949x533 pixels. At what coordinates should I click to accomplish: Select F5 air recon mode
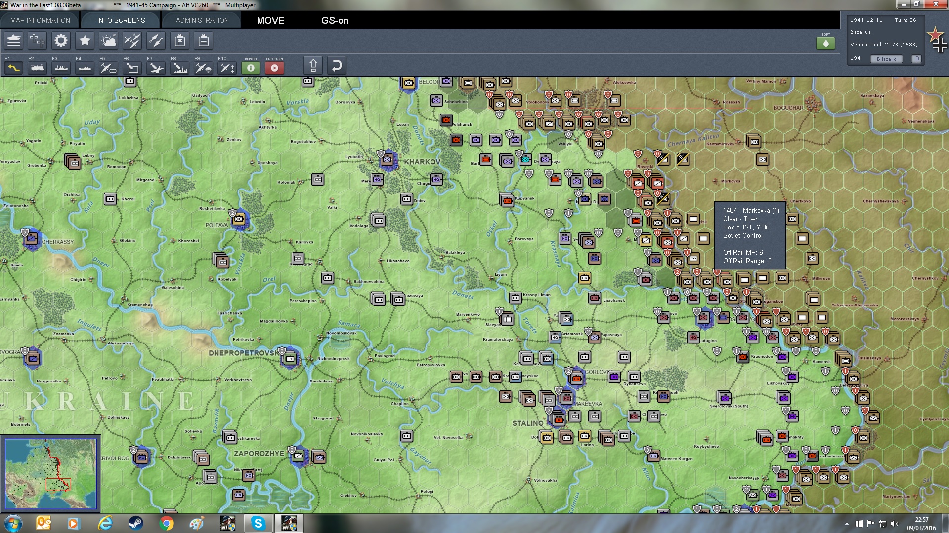[108, 68]
